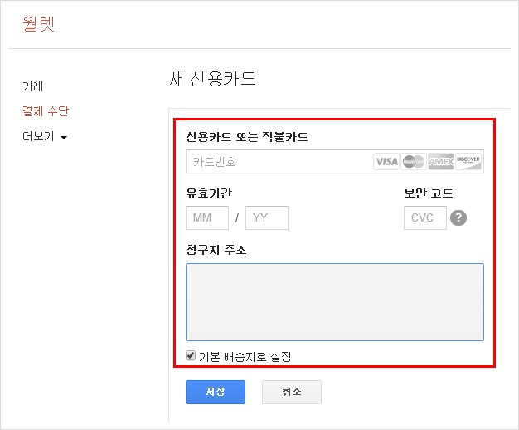Select 결제 수단 in the sidebar
The image size is (519, 430).
[x=46, y=111]
